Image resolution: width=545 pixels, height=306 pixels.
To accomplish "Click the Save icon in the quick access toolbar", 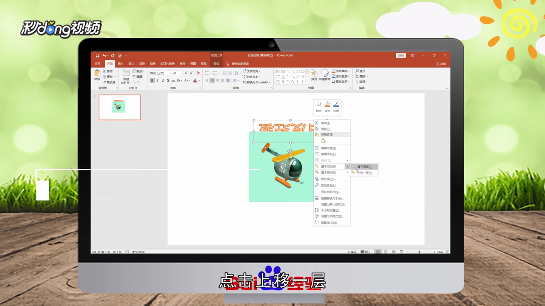I will point(98,56).
